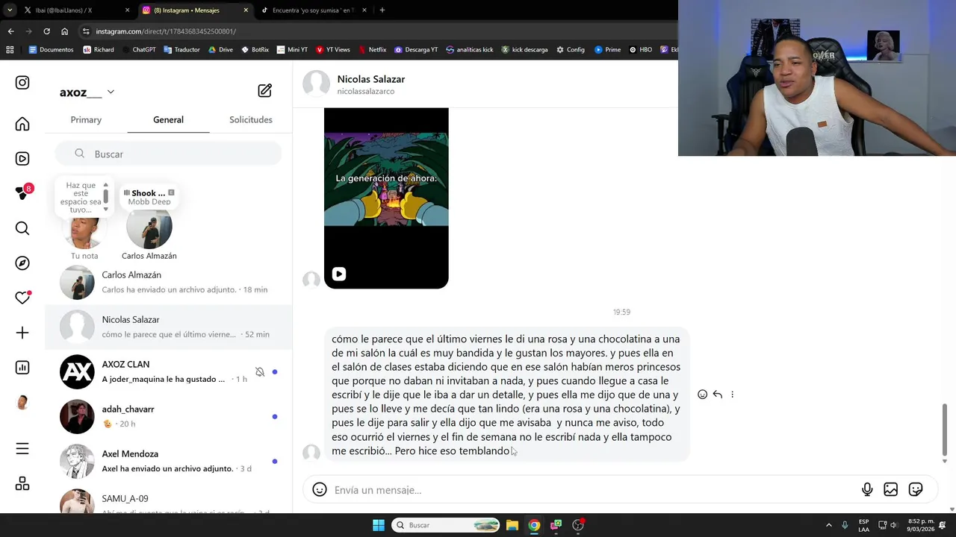This screenshot has height=537, width=956.
Task: Open ChatGPT bookmark
Action: 138,50
